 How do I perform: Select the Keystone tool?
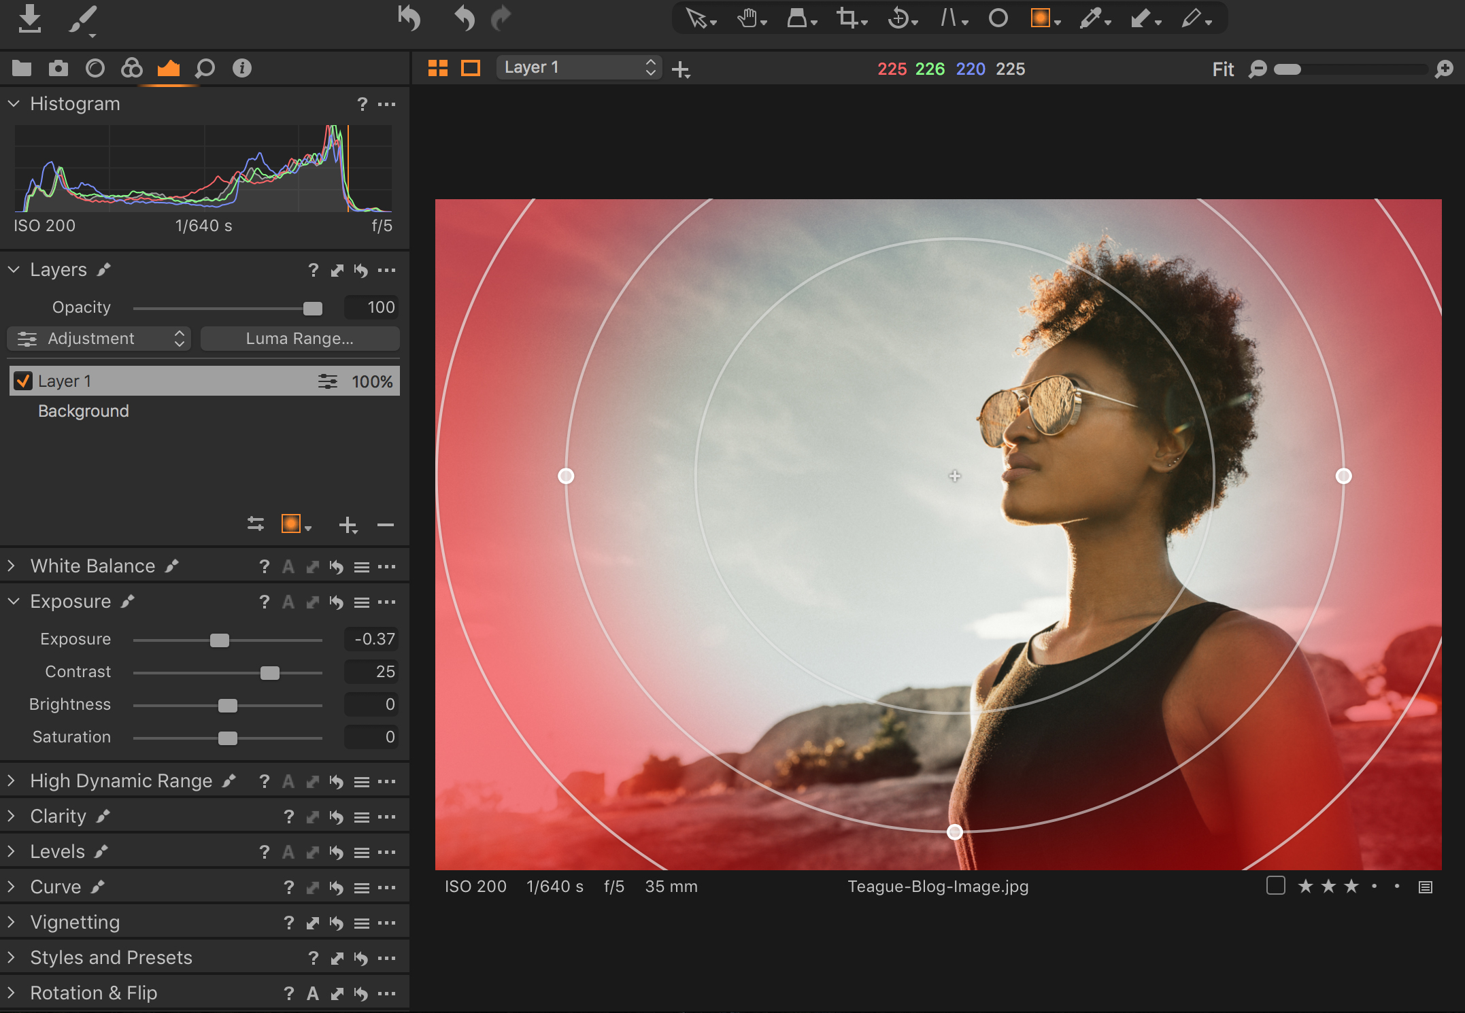tap(953, 18)
